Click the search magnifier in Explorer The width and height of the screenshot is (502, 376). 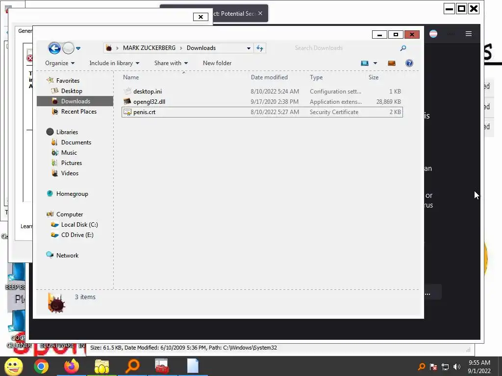pyautogui.click(x=403, y=48)
